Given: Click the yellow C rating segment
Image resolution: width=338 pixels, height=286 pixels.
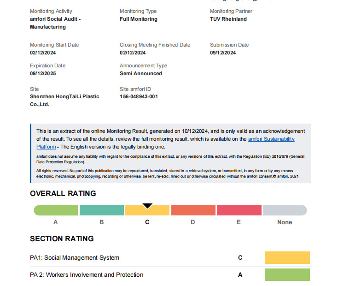Looking at the screenshot, I should click(147, 210).
